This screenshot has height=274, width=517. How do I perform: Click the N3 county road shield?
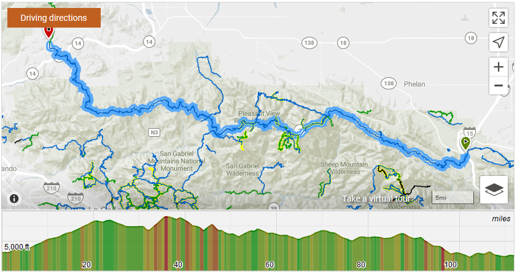(x=154, y=132)
